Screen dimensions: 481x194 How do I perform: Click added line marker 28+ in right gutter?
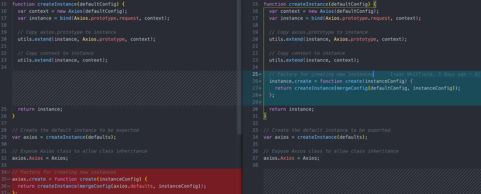[257, 95]
